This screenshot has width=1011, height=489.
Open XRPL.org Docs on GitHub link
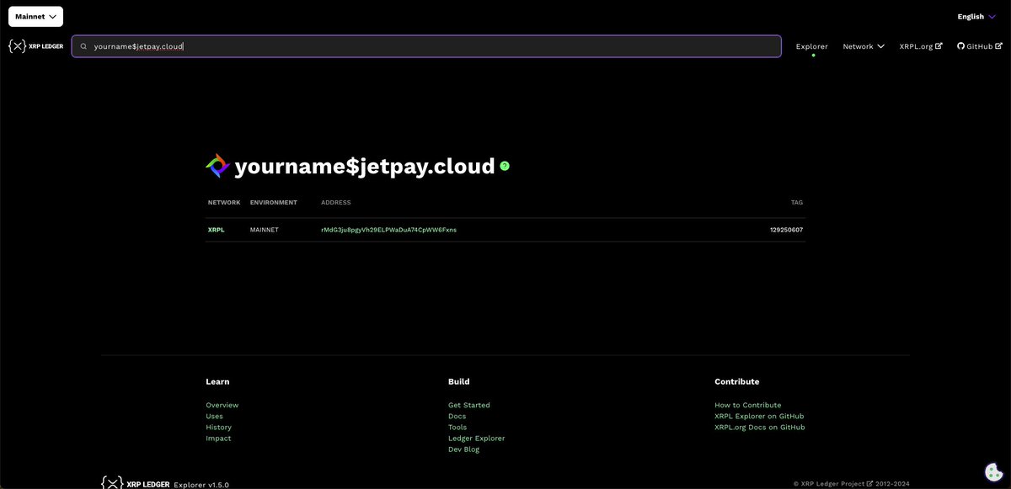(760, 427)
